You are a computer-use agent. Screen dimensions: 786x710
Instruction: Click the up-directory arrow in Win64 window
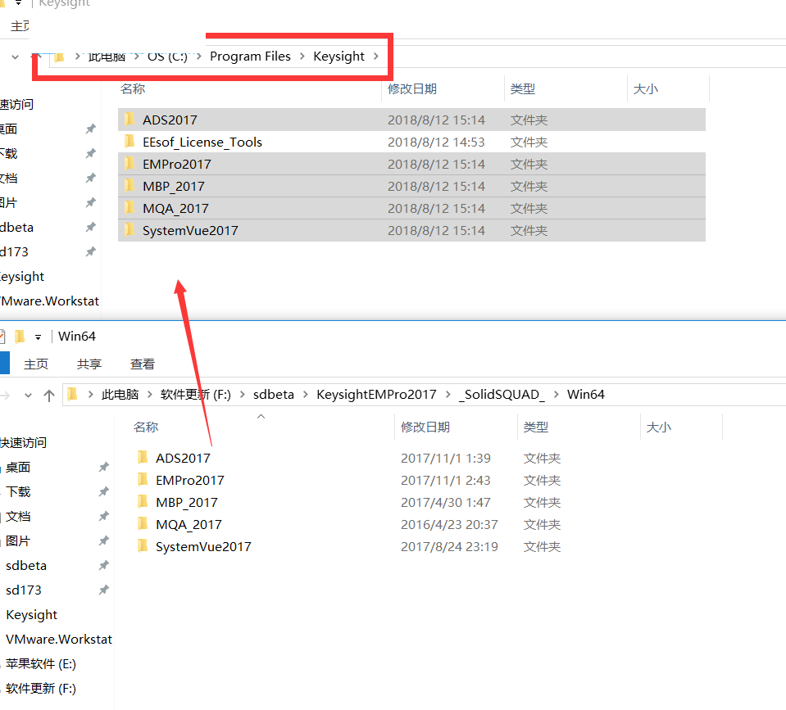coord(48,396)
